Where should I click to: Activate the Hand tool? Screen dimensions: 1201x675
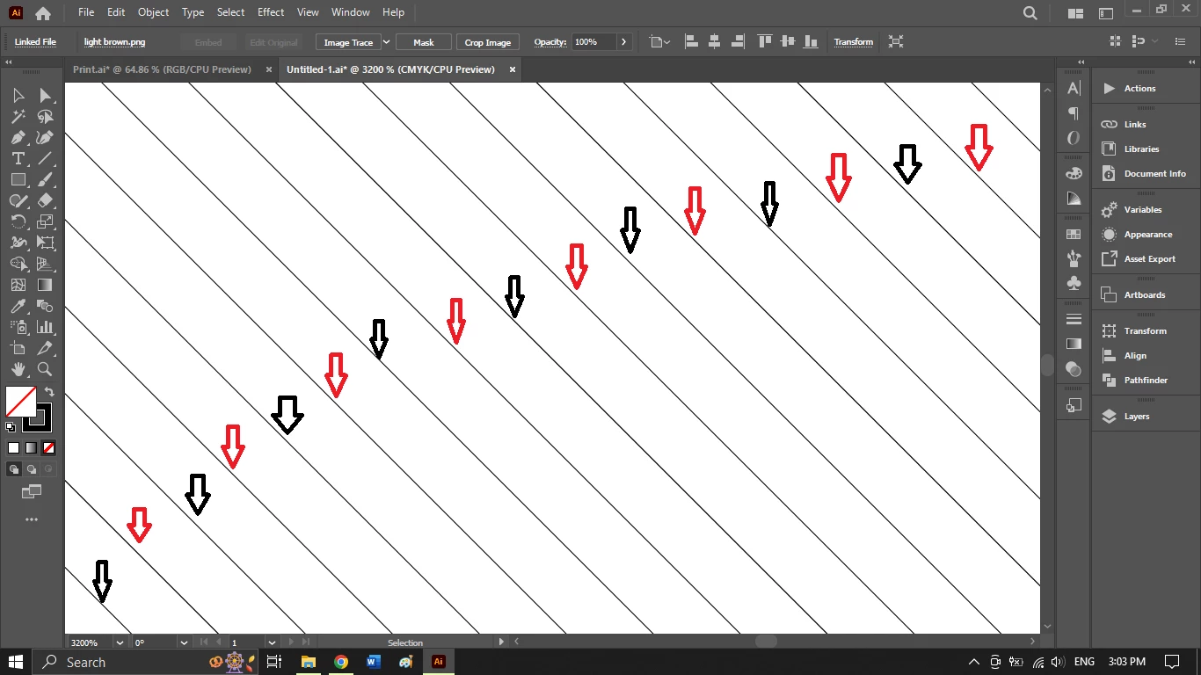[x=18, y=369]
